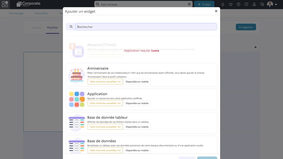The width and height of the screenshot is (283, 159).
Task: Close the Ajouter un widget dialog
Action: (x=216, y=11)
